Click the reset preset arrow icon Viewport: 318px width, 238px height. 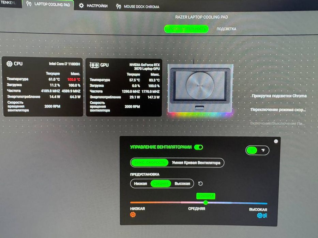pos(200,184)
